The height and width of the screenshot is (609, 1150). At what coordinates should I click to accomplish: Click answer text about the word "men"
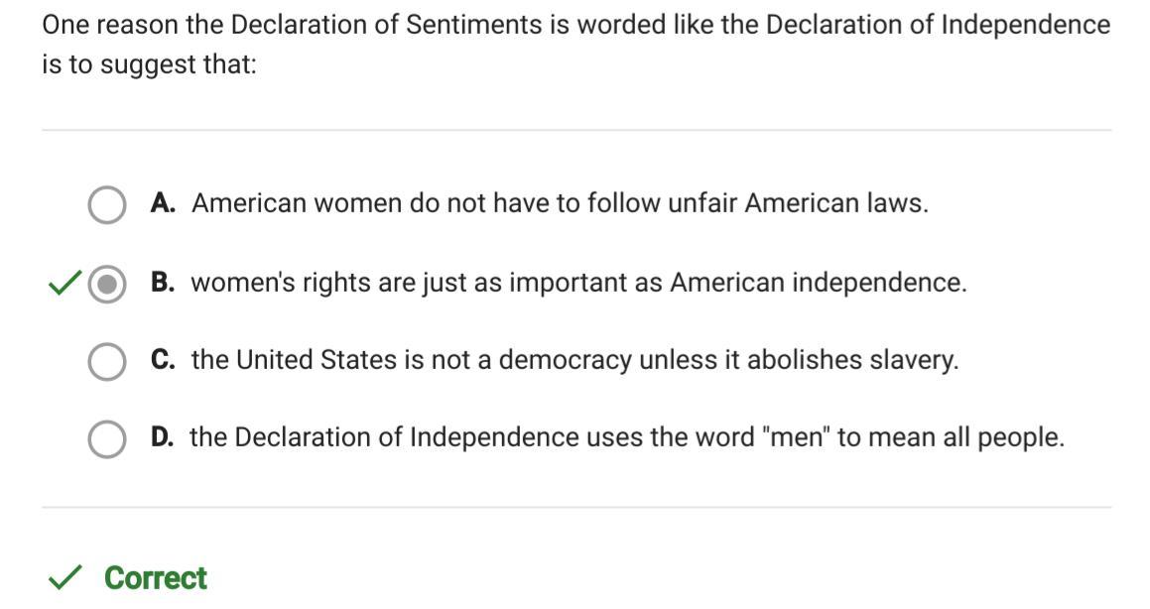coord(626,437)
